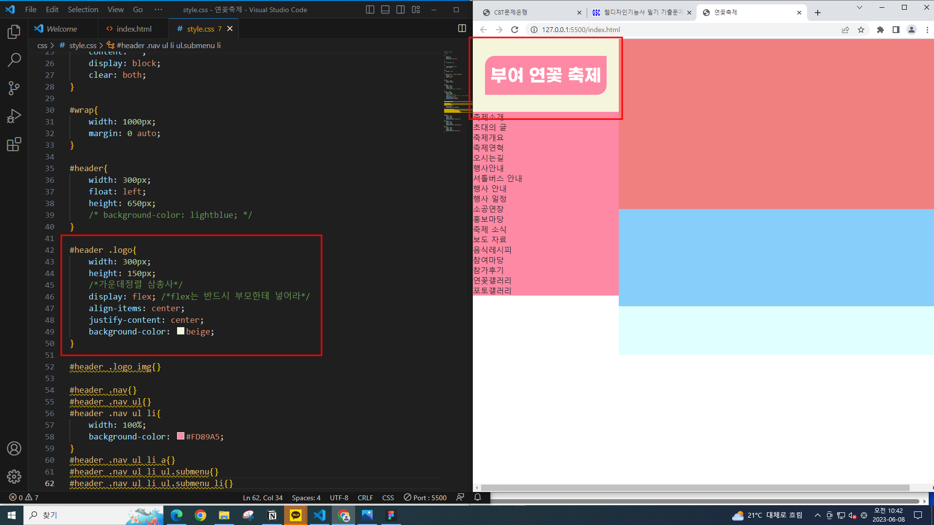This screenshot has width=934, height=525.
Task: Toggle the primary side bar layout
Action: 370,10
